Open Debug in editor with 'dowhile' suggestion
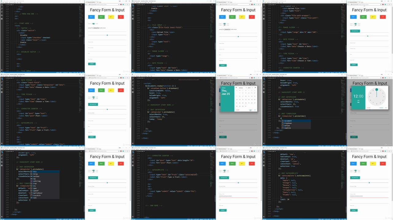 (264, 89)
